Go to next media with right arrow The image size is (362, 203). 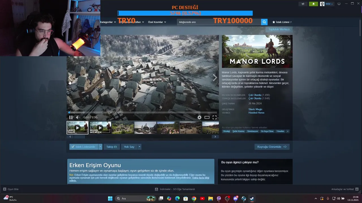coord(215,78)
